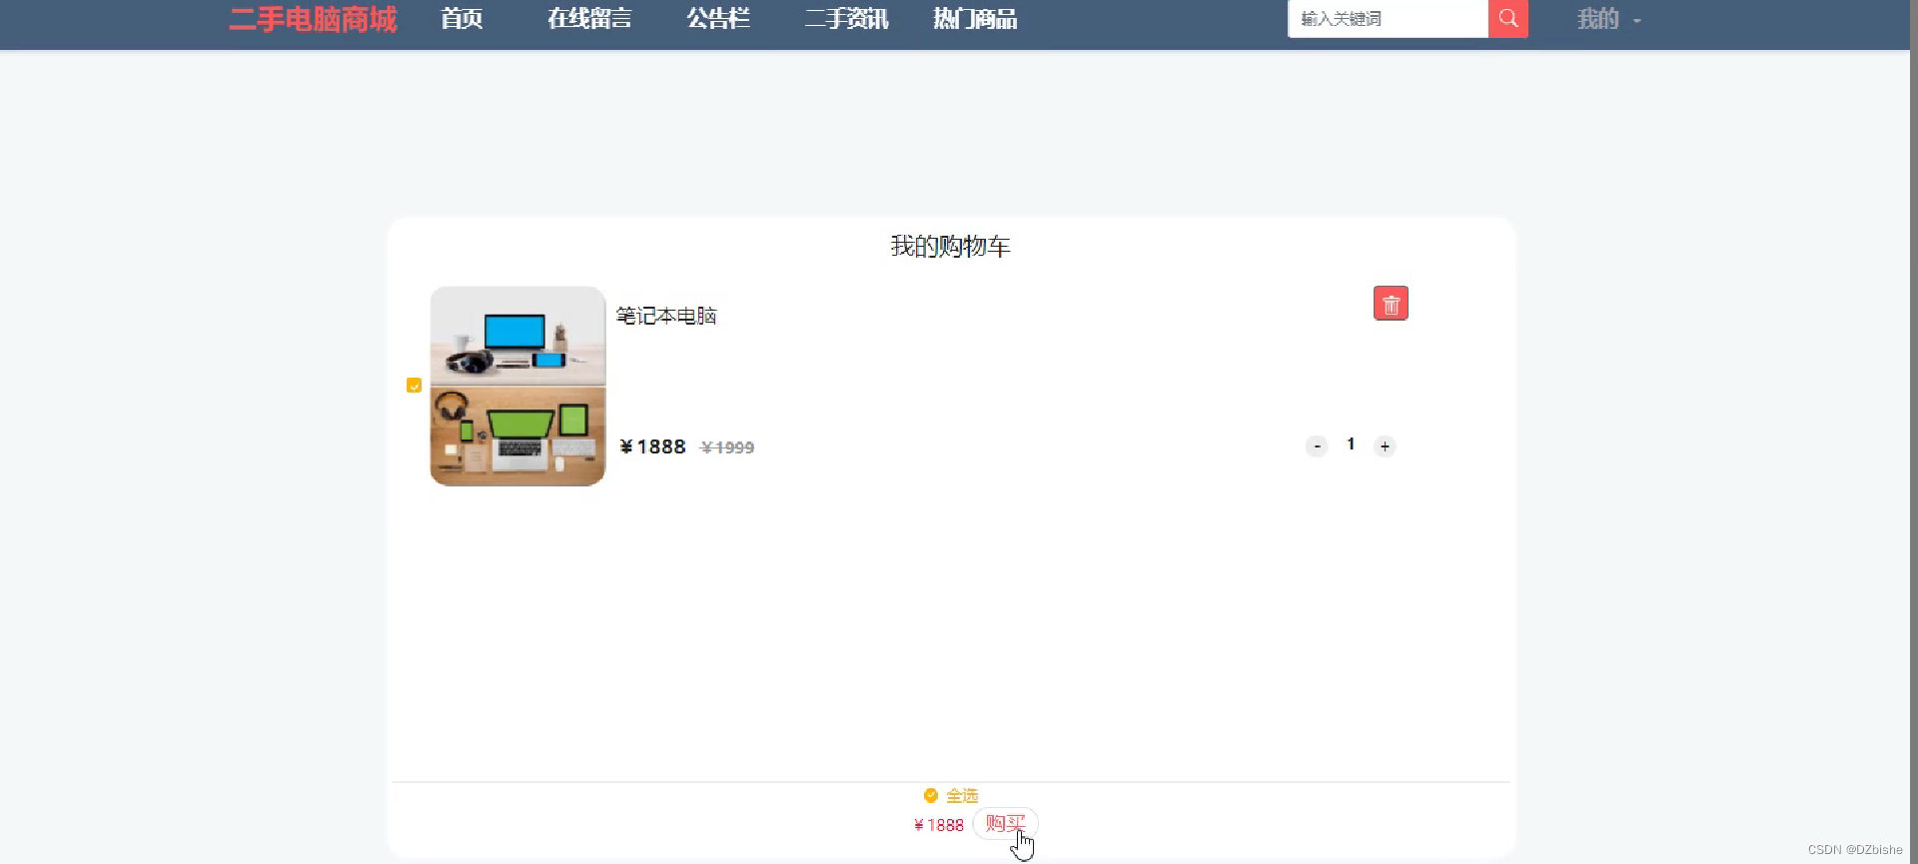
Task: Open the 我的 dropdown menu
Action: pyautogui.click(x=1608, y=19)
